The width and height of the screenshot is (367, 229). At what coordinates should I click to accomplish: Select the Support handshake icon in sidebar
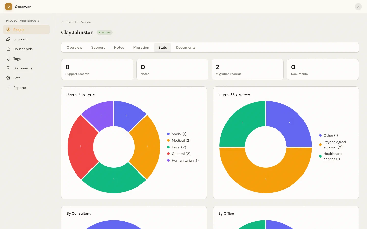(x=8, y=39)
